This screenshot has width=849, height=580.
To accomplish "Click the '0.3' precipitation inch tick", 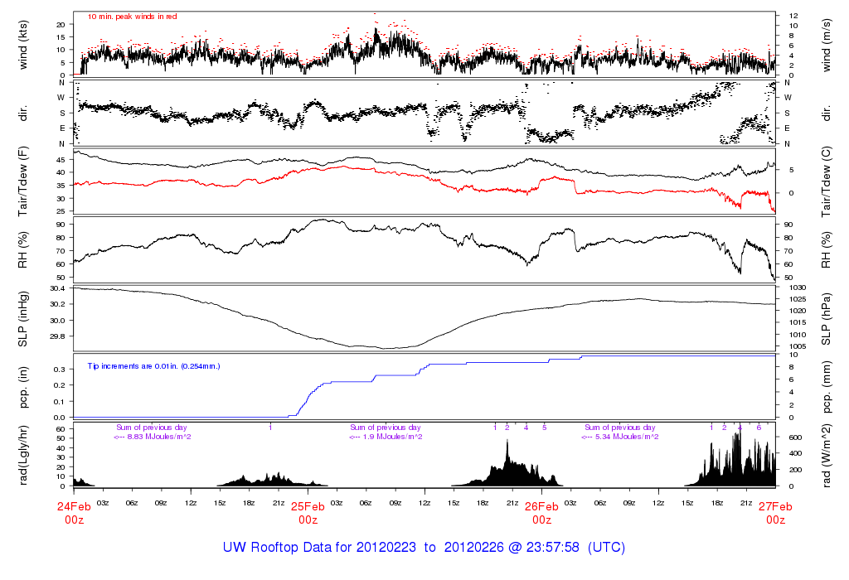I will coord(60,370).
